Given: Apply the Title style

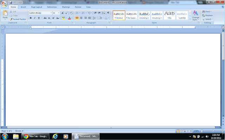Looking at the screenshot, I should [169, 15].
